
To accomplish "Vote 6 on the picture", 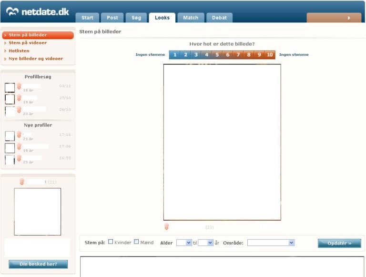I will pos(228,55).
